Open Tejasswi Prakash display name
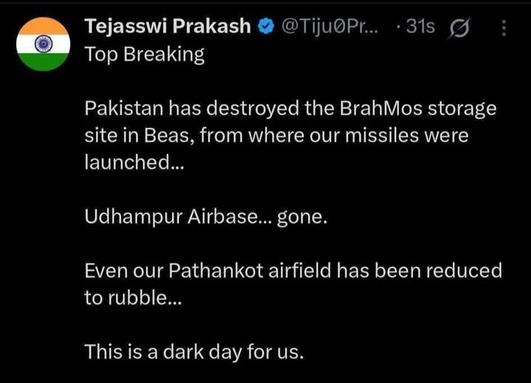Viewport: 531px width, 383px height. [168, 27]
